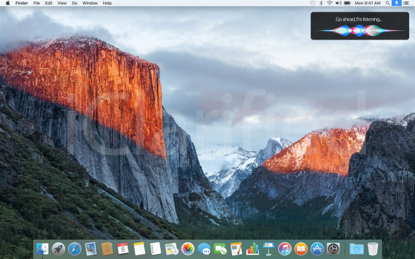Image resolution: width=415 pixels, height=259 pixels.
Task: Click the date and time clock
Action: click(368, 3)
